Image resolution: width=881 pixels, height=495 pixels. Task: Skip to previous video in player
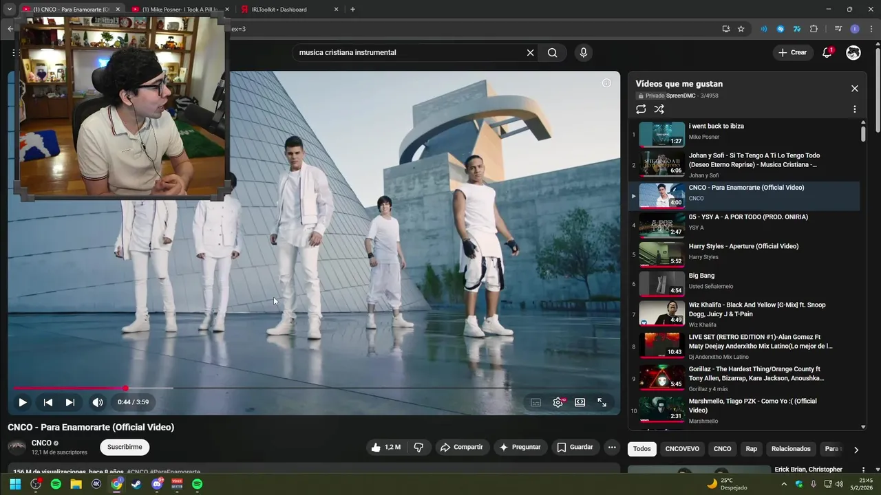tap(47, 402)
